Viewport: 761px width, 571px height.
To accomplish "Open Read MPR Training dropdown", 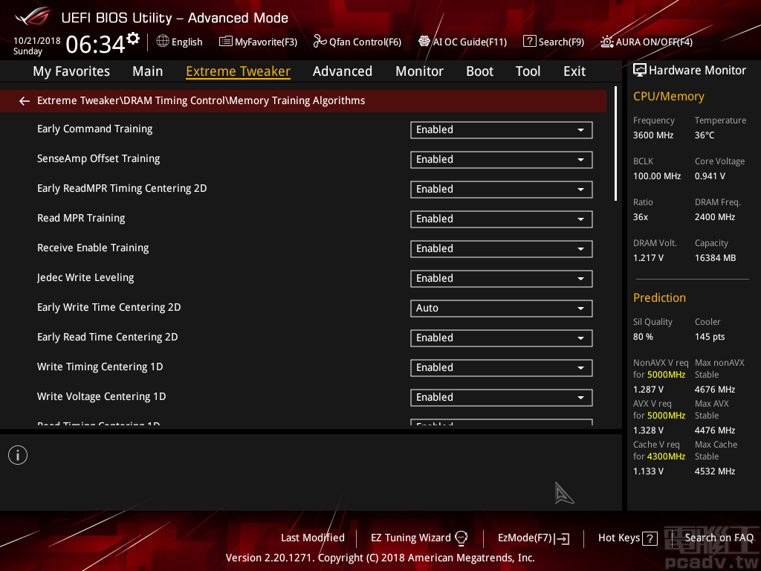I will click(502, 219).
